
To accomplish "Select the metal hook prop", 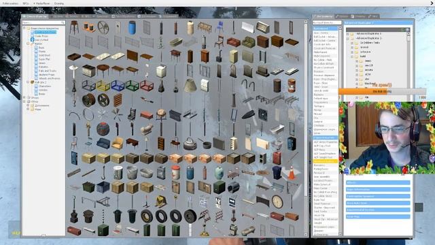I will [x=103, y=173].
